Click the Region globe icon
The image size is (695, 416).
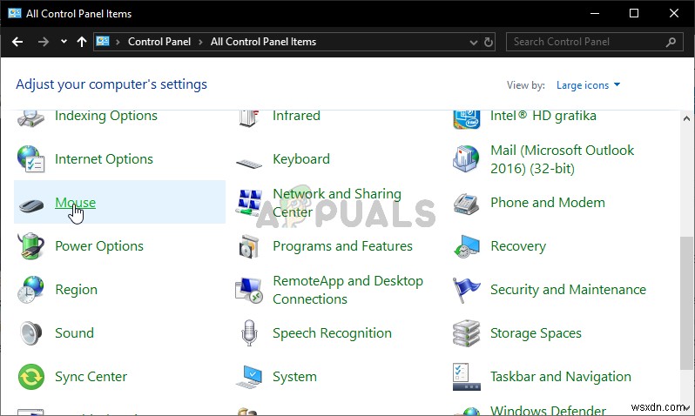tap(31, 290)
